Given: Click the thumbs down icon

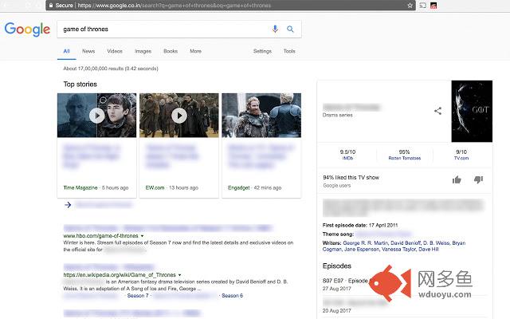Looking at the screenshot, I should [478, 179].
